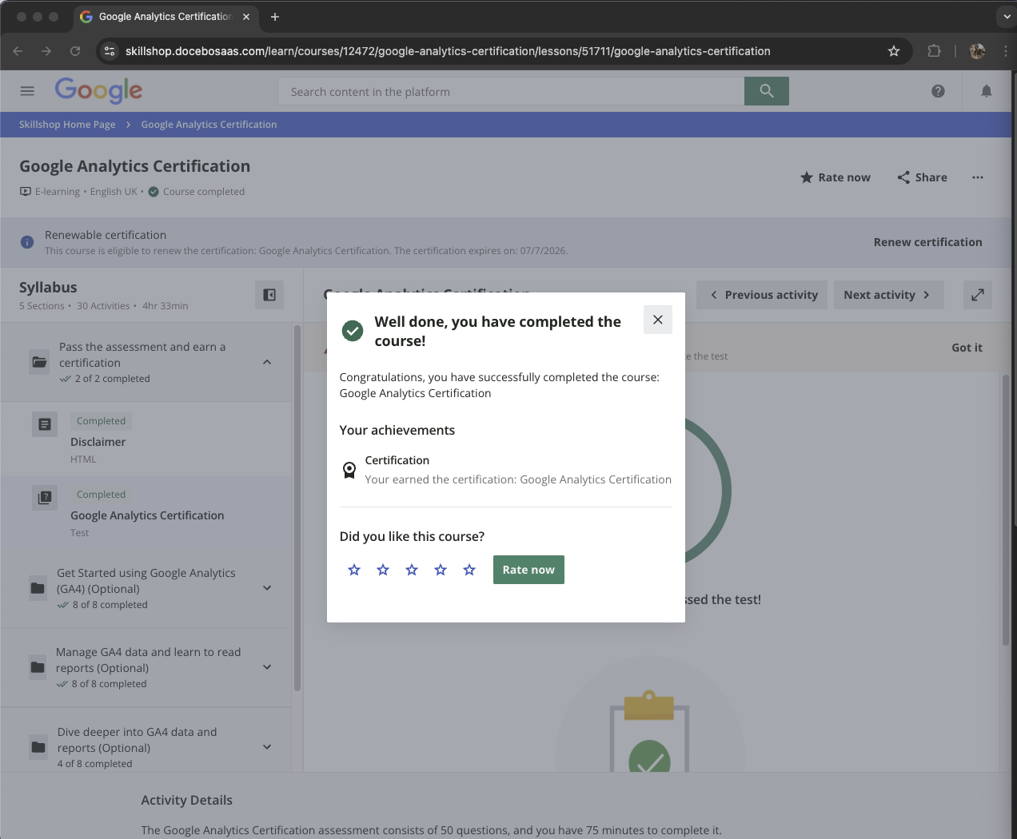Select the fifth rating star
1017x839 pixels.
(469, 570)
